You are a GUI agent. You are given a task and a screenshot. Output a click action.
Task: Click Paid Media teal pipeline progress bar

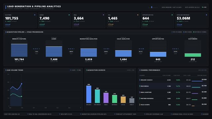(x=196, y=87)
